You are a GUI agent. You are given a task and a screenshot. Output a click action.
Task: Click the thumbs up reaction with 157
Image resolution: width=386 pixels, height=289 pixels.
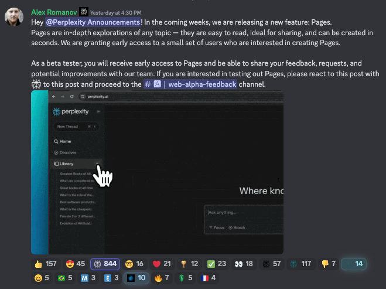click(46, 264)
